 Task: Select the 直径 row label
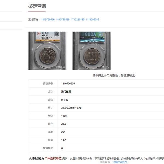(50, 124)
